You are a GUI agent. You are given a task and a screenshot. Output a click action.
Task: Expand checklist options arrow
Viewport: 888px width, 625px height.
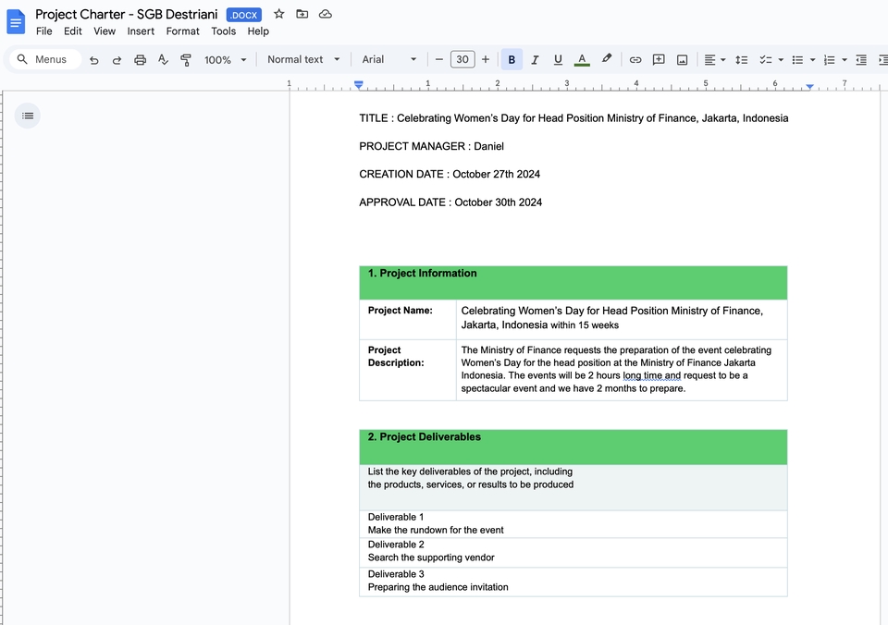[x=781, y=59]
